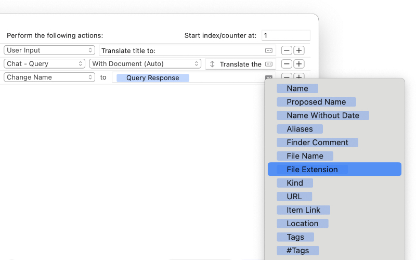Select the #Tags placeholder entry
Image resolution: width=416 pixels, height=260 pixels.
click(297, 251)
